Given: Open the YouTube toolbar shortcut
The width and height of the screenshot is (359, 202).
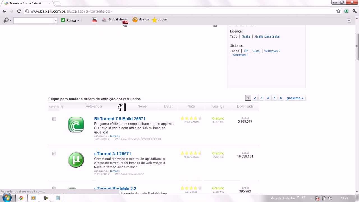Looking at the screenshot, I should click(x=95, y=20).
